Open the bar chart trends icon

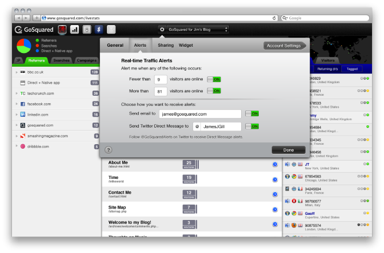tap(74, 30)
